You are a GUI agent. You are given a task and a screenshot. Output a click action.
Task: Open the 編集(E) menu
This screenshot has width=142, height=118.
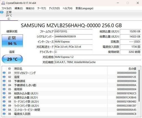19,8
